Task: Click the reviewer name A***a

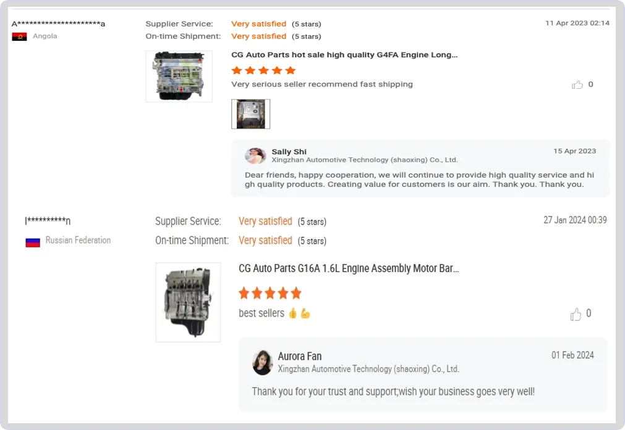Action: pos(58,24)
